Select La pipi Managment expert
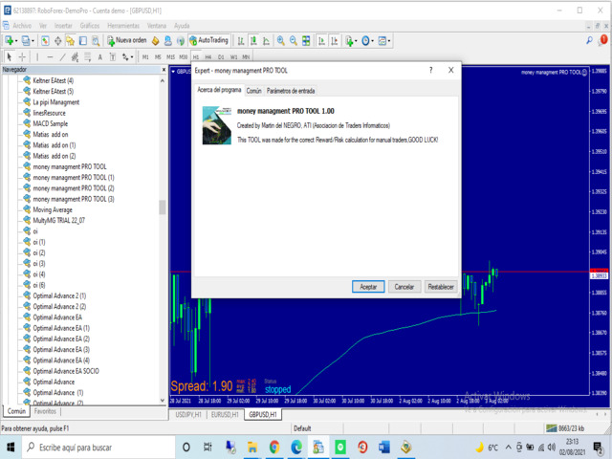Image resolution: width=612 pixels, height=459 pixels. pos(55,102)
